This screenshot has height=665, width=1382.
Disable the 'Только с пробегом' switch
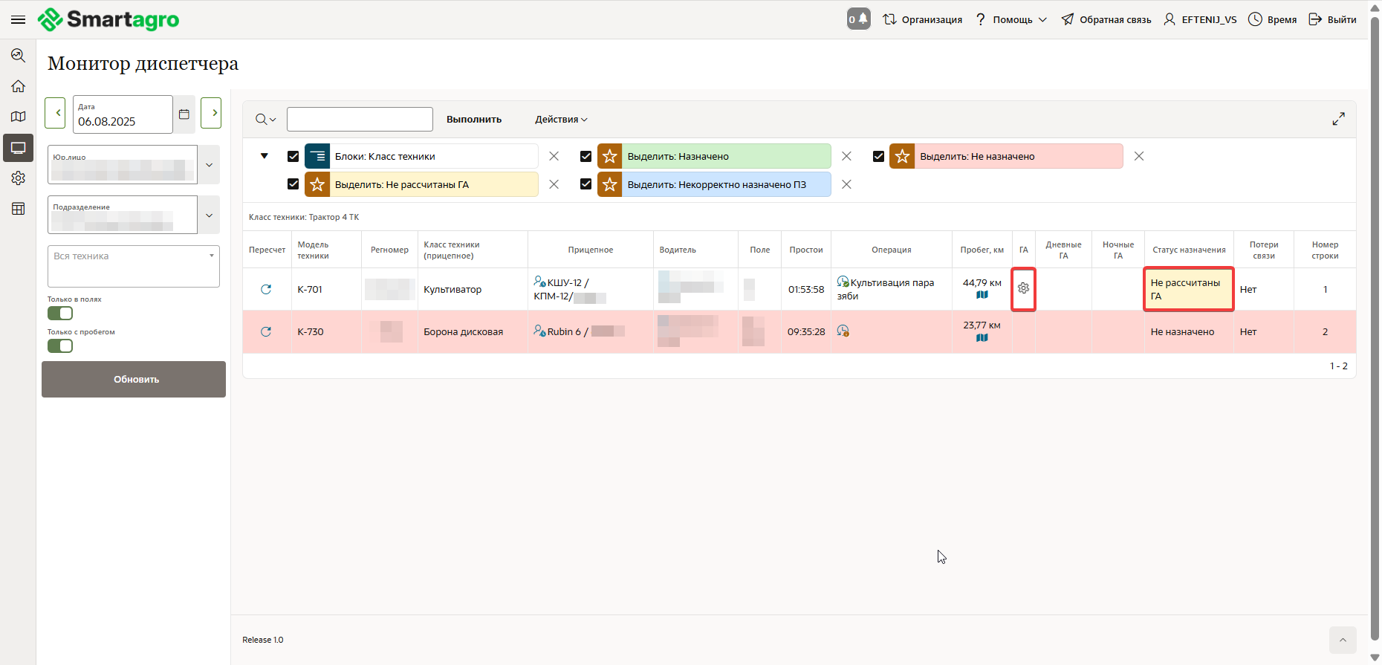tap(60, 346)
